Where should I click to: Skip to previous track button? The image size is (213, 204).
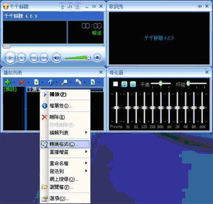(34, 58)
